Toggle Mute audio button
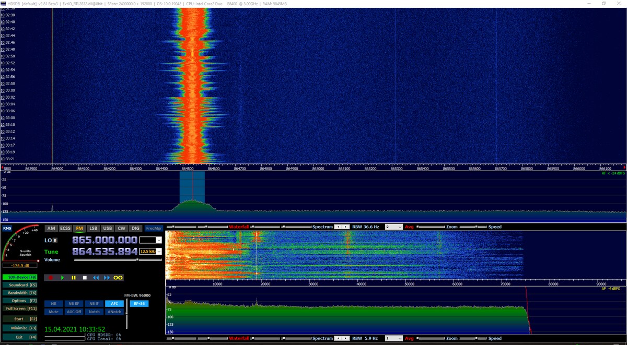The image size is (627, 345). tap(53, 312)
